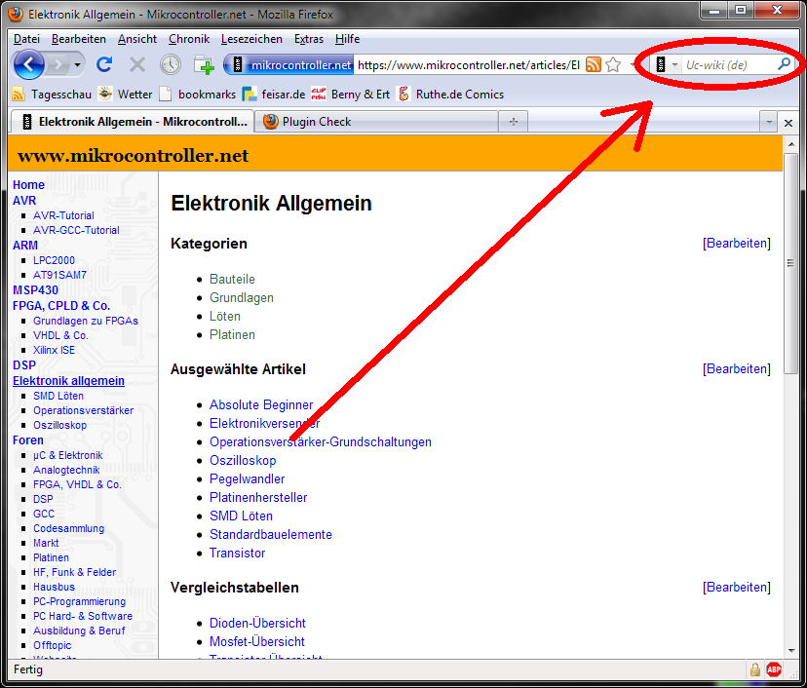Viewport: 807px width, 688px height.
Task: Open the Standardbauelemente article
Action: point(271,535)
